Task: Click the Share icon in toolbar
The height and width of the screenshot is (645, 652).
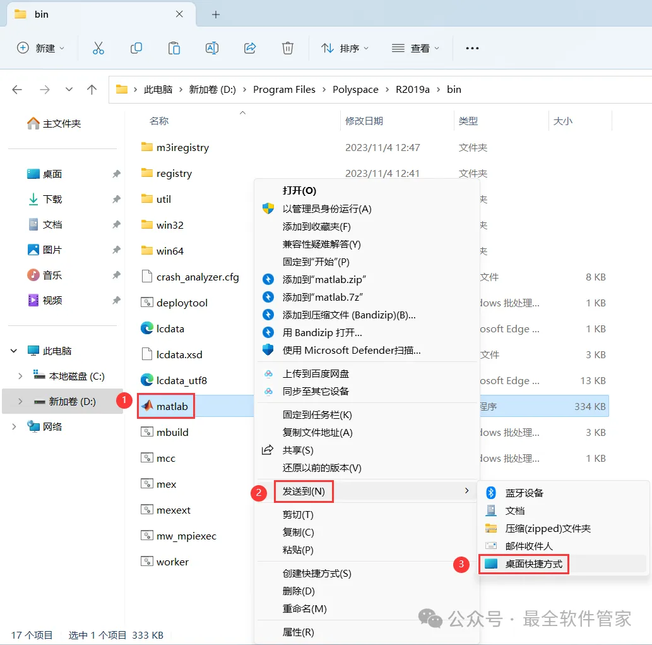Action: 250,48
